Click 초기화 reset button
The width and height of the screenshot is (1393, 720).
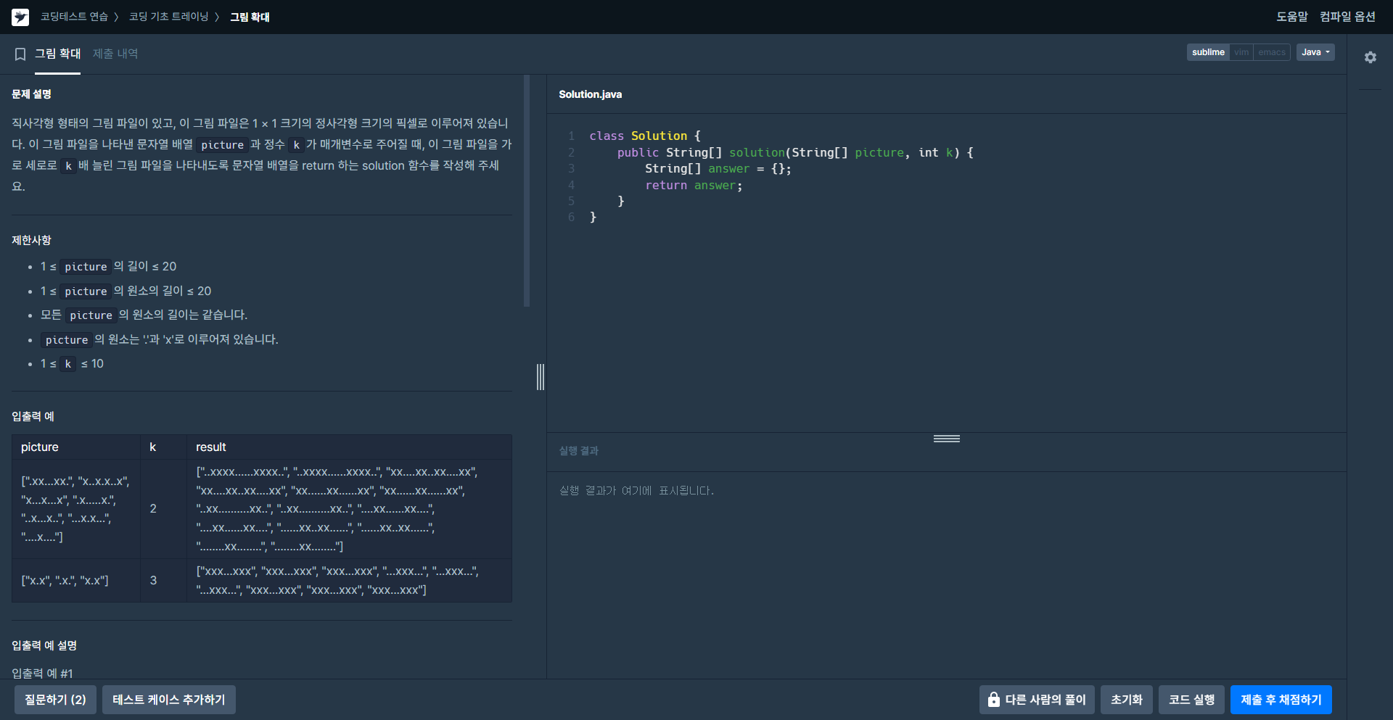pos(1127,700)
